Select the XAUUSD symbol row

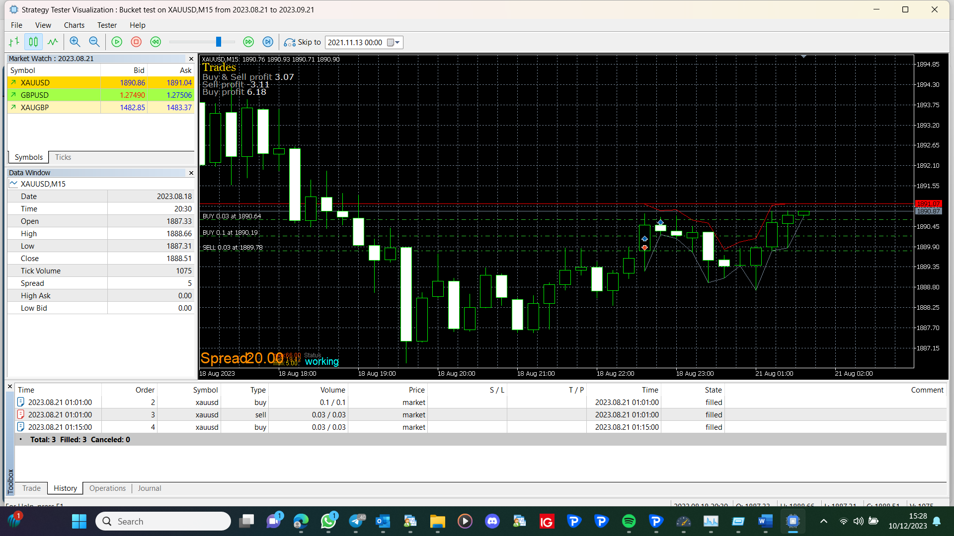[x=101, y=83]
